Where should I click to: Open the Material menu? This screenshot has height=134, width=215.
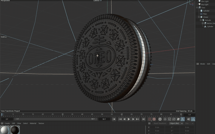pyautogui.click(x=33, y=123)
